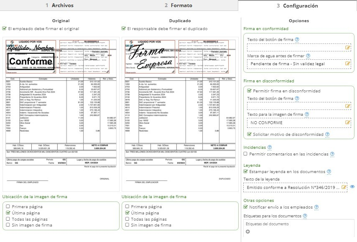Select 'Sin imagen de firma' for the Duplicado
The image size is (357, 242).
pos(127,225)
